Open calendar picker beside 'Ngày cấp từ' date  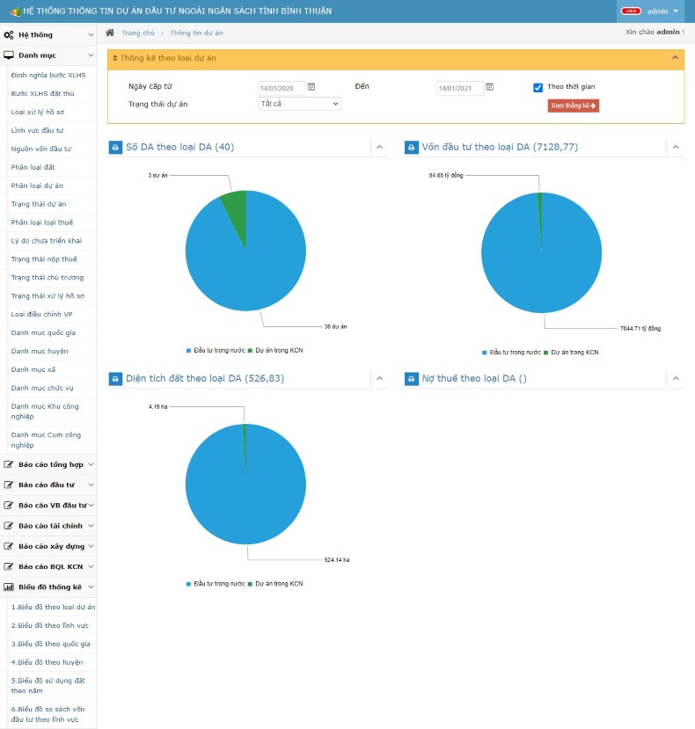[x=311, y=87]
